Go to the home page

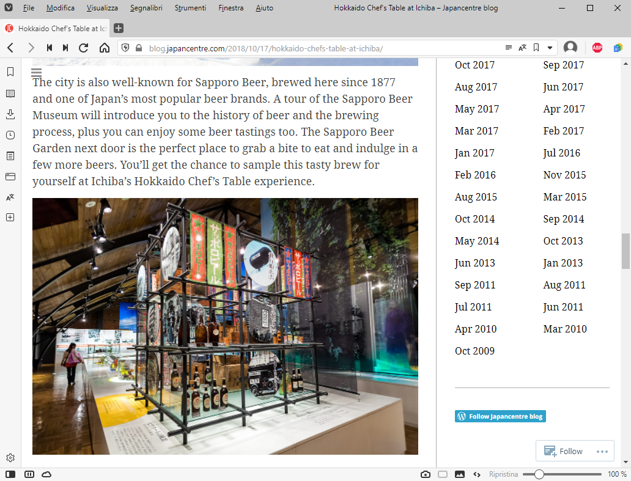105,48
